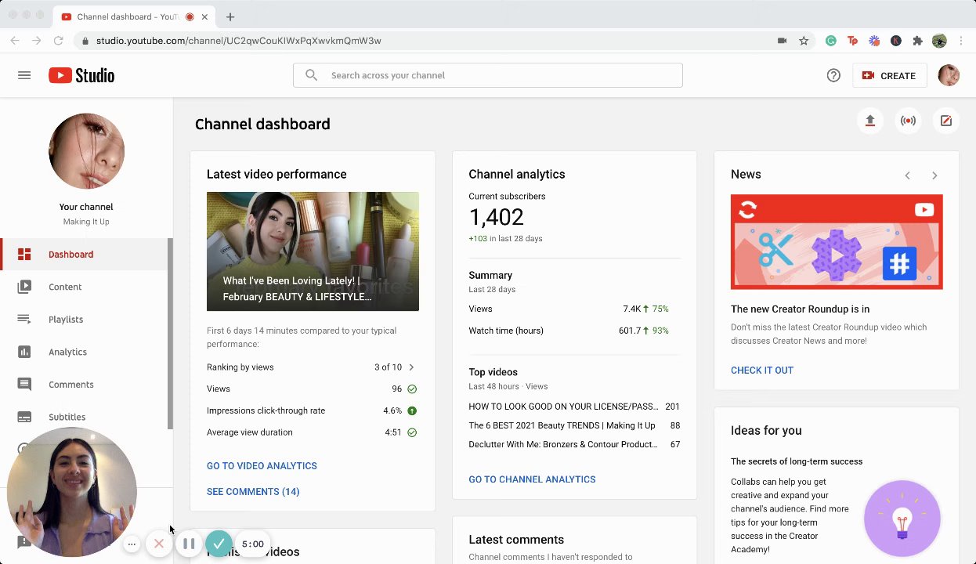The height and width of the screenshot is (564, 976).
Task: Open Analytics in the sidebar
Action: point(85,352)
